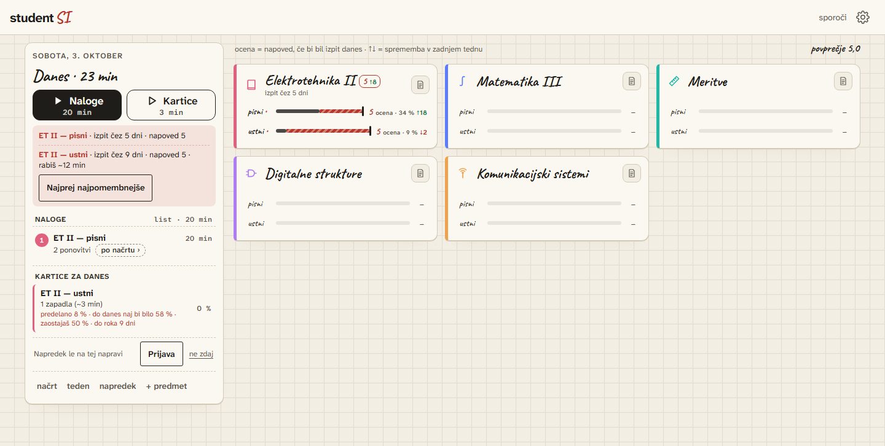885x446 pixels.
Task: Click the antenna icon beside Komunikacijski sistemi
Action: click(463, 174)
